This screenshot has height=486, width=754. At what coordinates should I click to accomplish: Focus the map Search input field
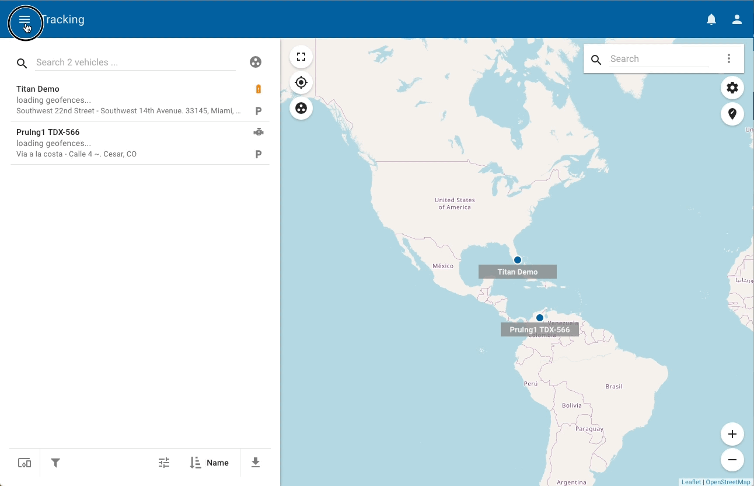pyautogui.click(x=659, y=58)
